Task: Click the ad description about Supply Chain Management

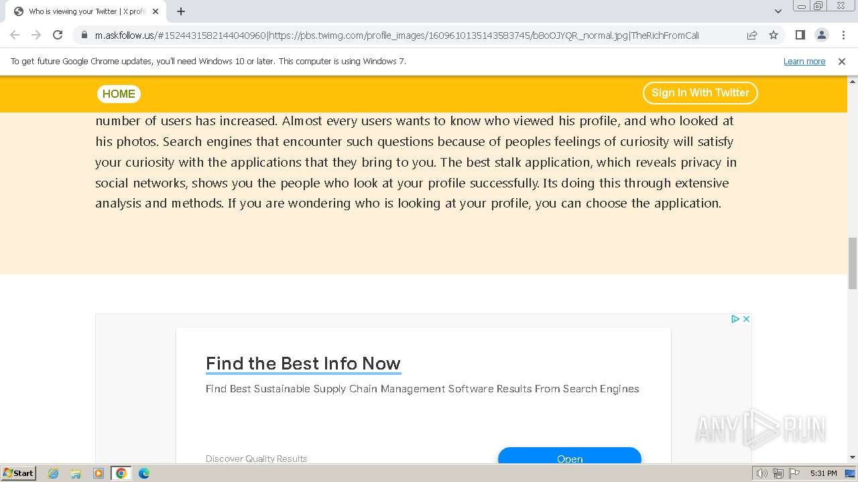Action: coord(422,389)
